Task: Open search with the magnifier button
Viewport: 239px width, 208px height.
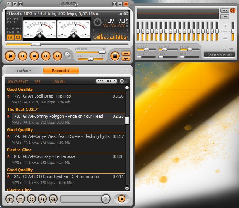Action: (x=53, y=199)
